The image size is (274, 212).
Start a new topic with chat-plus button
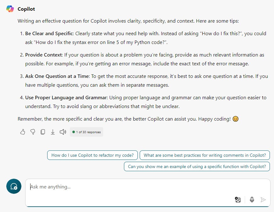14,187
